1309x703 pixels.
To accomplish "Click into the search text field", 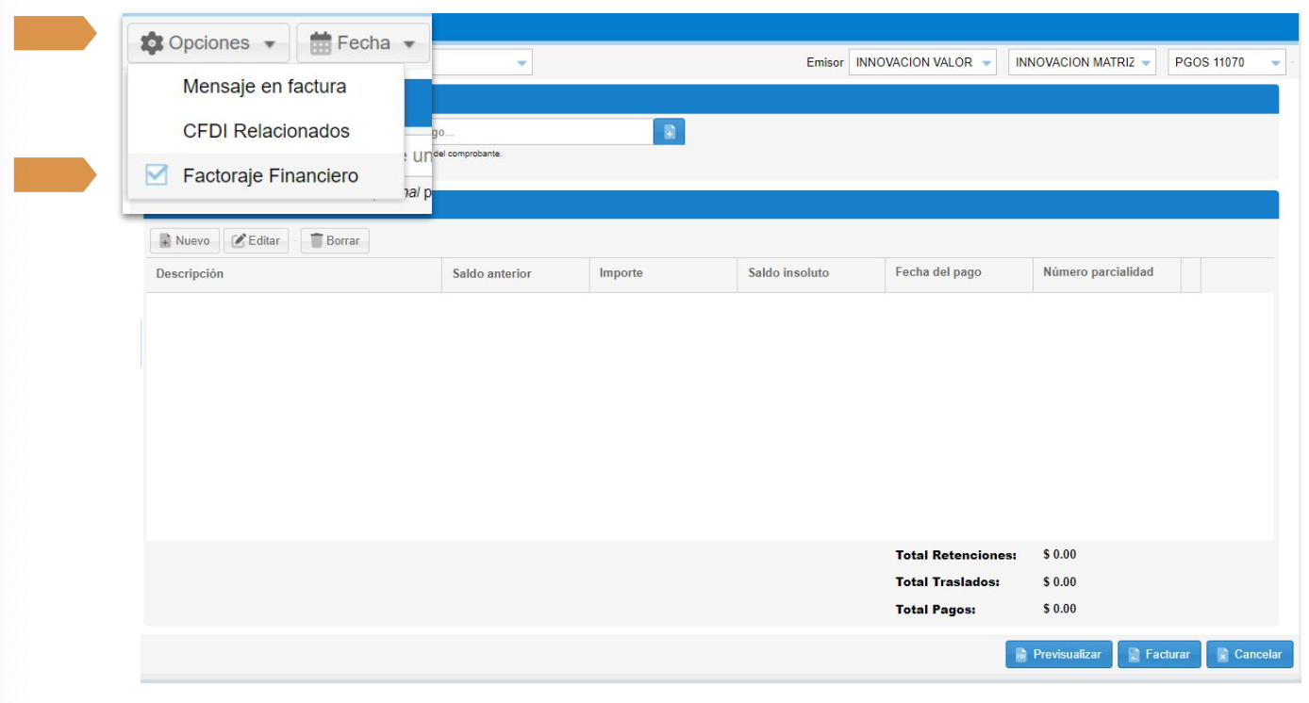I will 542,132.
